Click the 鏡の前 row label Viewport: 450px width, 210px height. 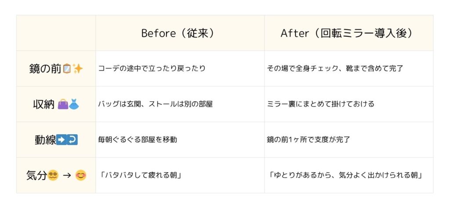tap(45, 69)
